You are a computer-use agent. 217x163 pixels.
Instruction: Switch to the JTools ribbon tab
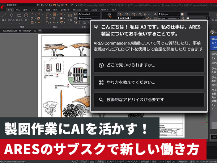[x=94, y=10]
